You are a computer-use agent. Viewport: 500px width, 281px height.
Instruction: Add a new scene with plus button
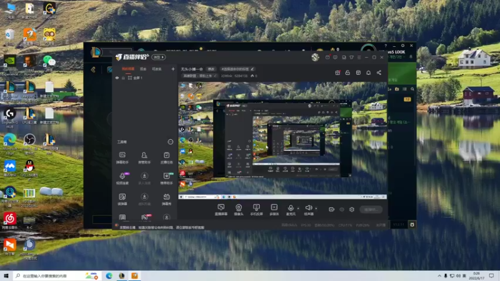pyautogui.click(x=173, y=69)
